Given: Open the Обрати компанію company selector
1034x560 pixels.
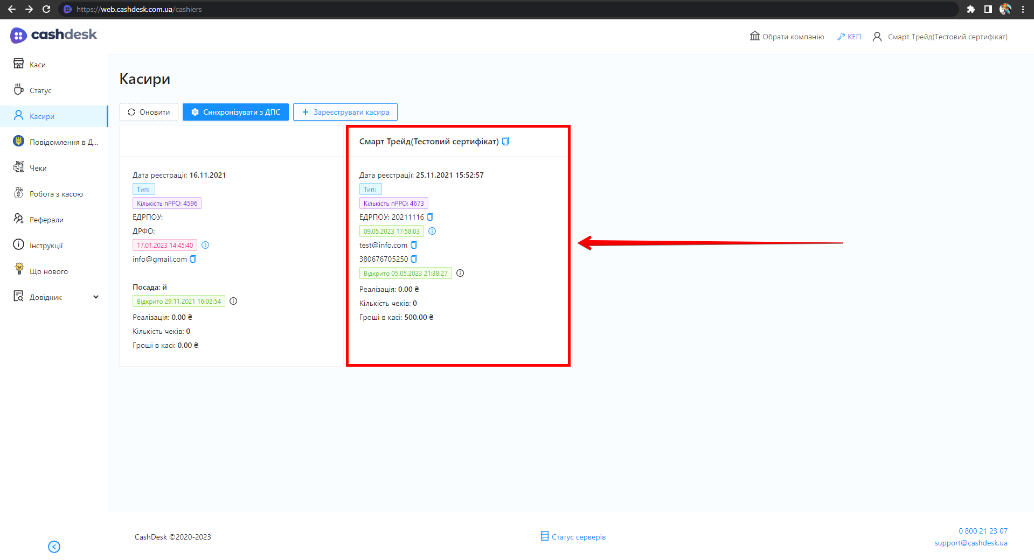Looking at the screenshot, I should (787, 37).
